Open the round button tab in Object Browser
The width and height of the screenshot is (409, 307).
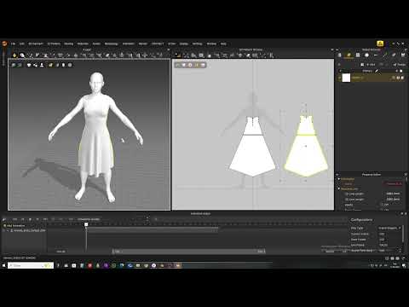pyautogui.click(x=367, y=55)
